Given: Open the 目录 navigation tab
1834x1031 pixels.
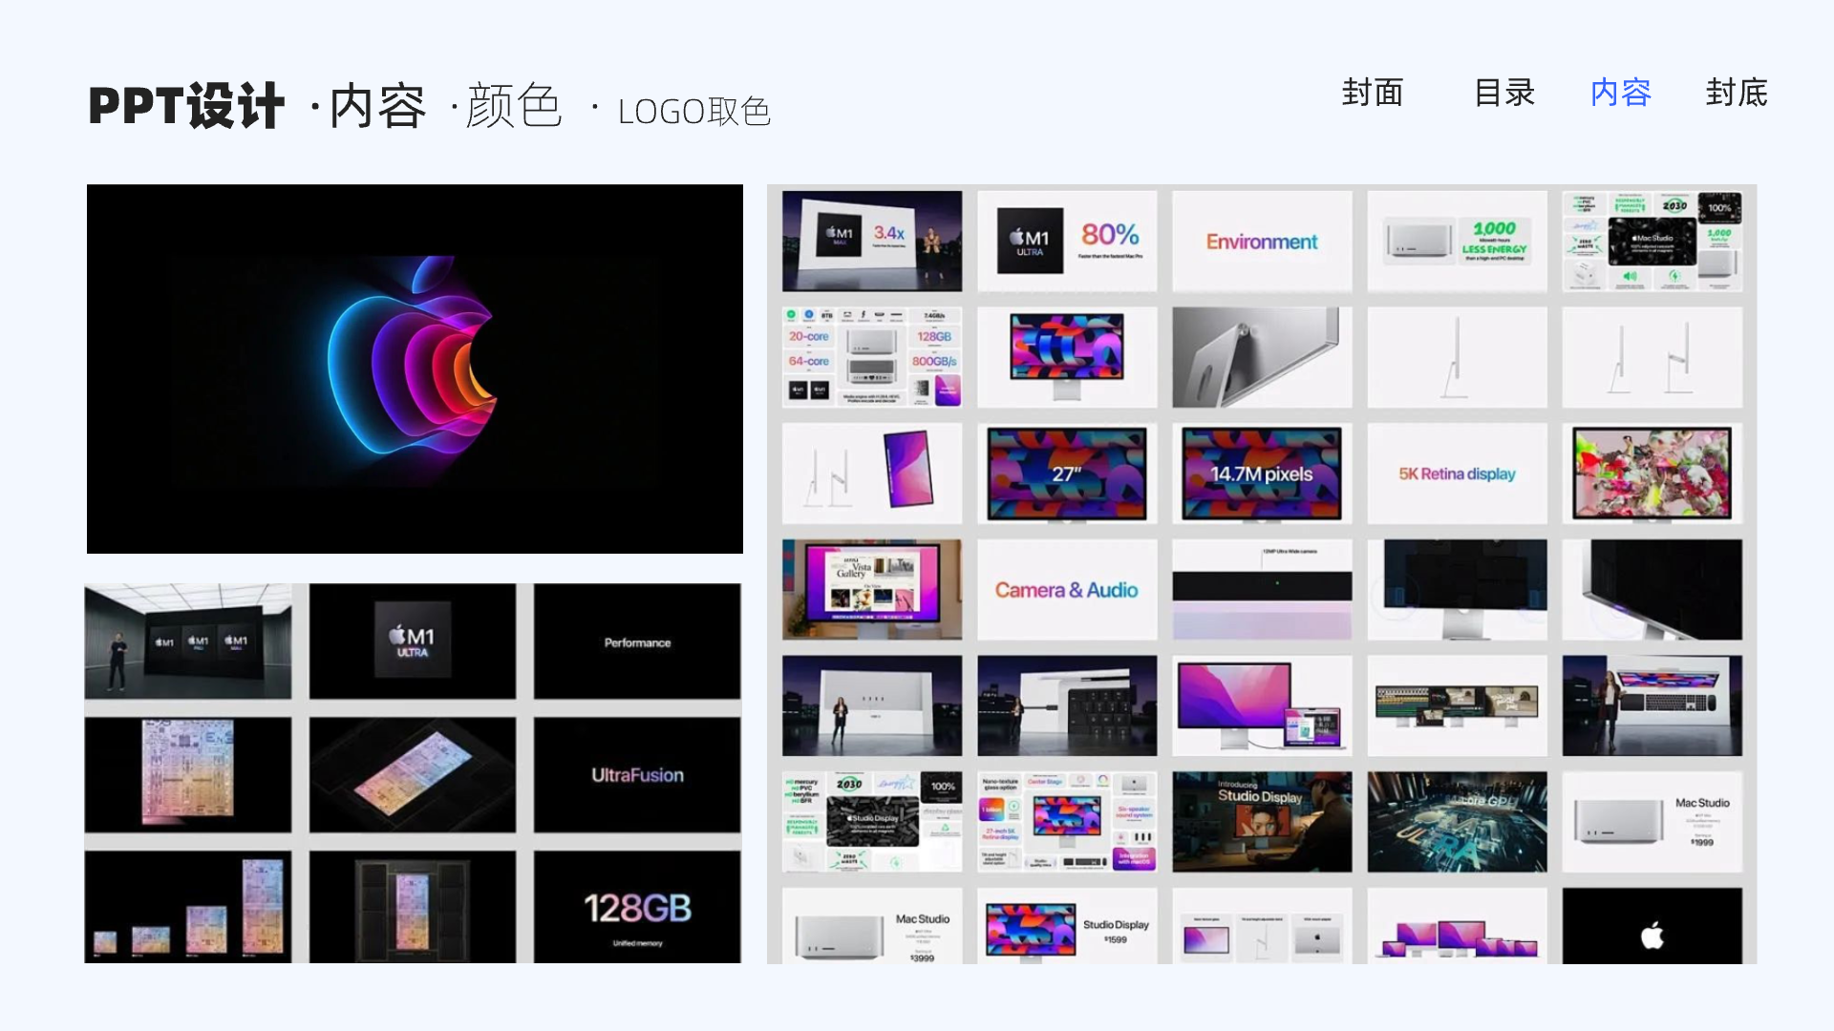Looking at the screenshot, I should pos(1504,93).
